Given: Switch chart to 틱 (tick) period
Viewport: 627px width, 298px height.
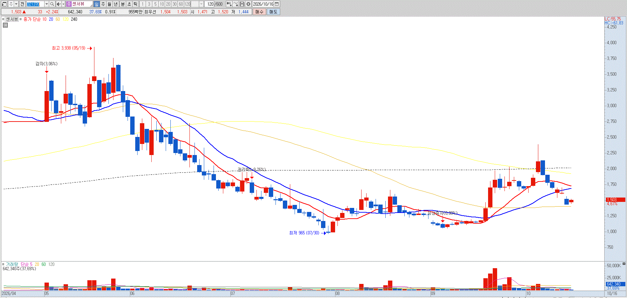Looking at the screenshot, I should point(135,4).
